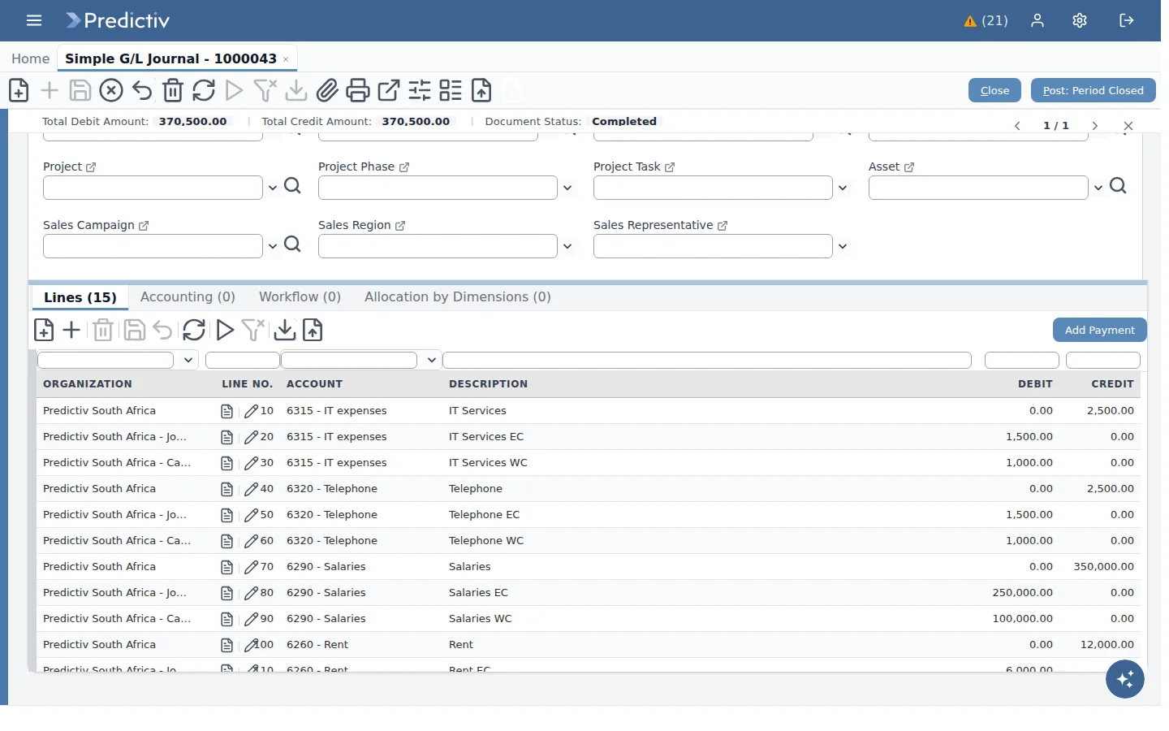Expand the Sales Representative dropdown
The image size is (1169, 731).
(843, 246)
